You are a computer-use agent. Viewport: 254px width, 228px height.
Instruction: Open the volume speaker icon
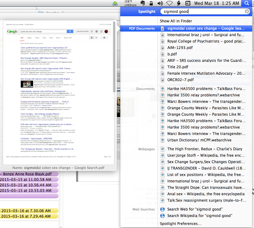160,3
